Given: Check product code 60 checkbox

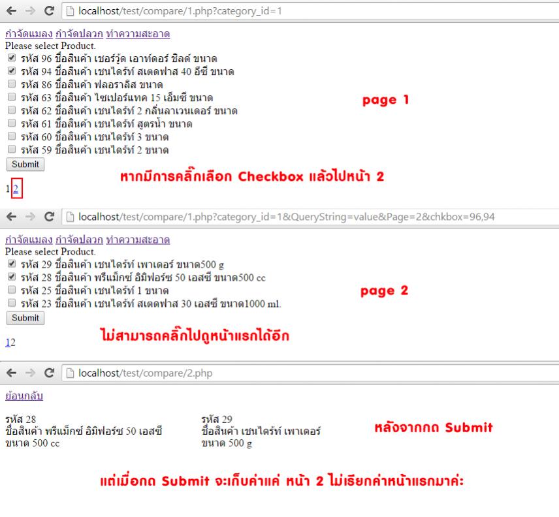Looking at the screenshot, I should click(x=12, y=136).
